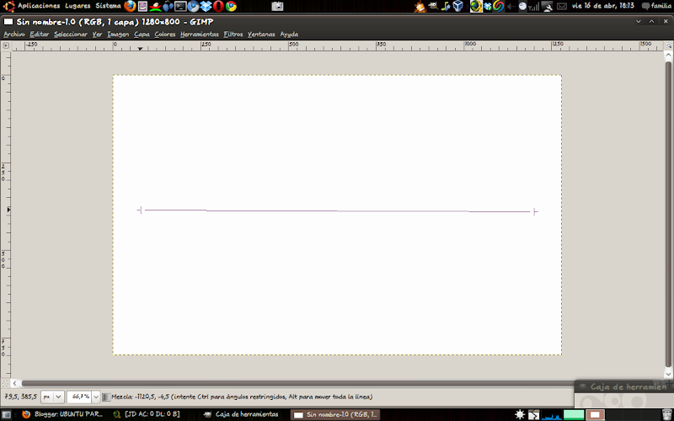Open the Dropbox launcher next to Opera

(x=206, y=6)
